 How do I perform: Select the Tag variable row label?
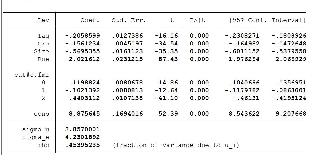(44, 36)
